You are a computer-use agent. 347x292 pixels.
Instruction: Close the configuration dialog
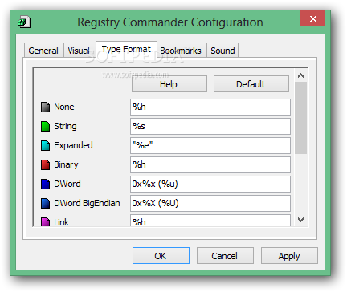[312, 18]
